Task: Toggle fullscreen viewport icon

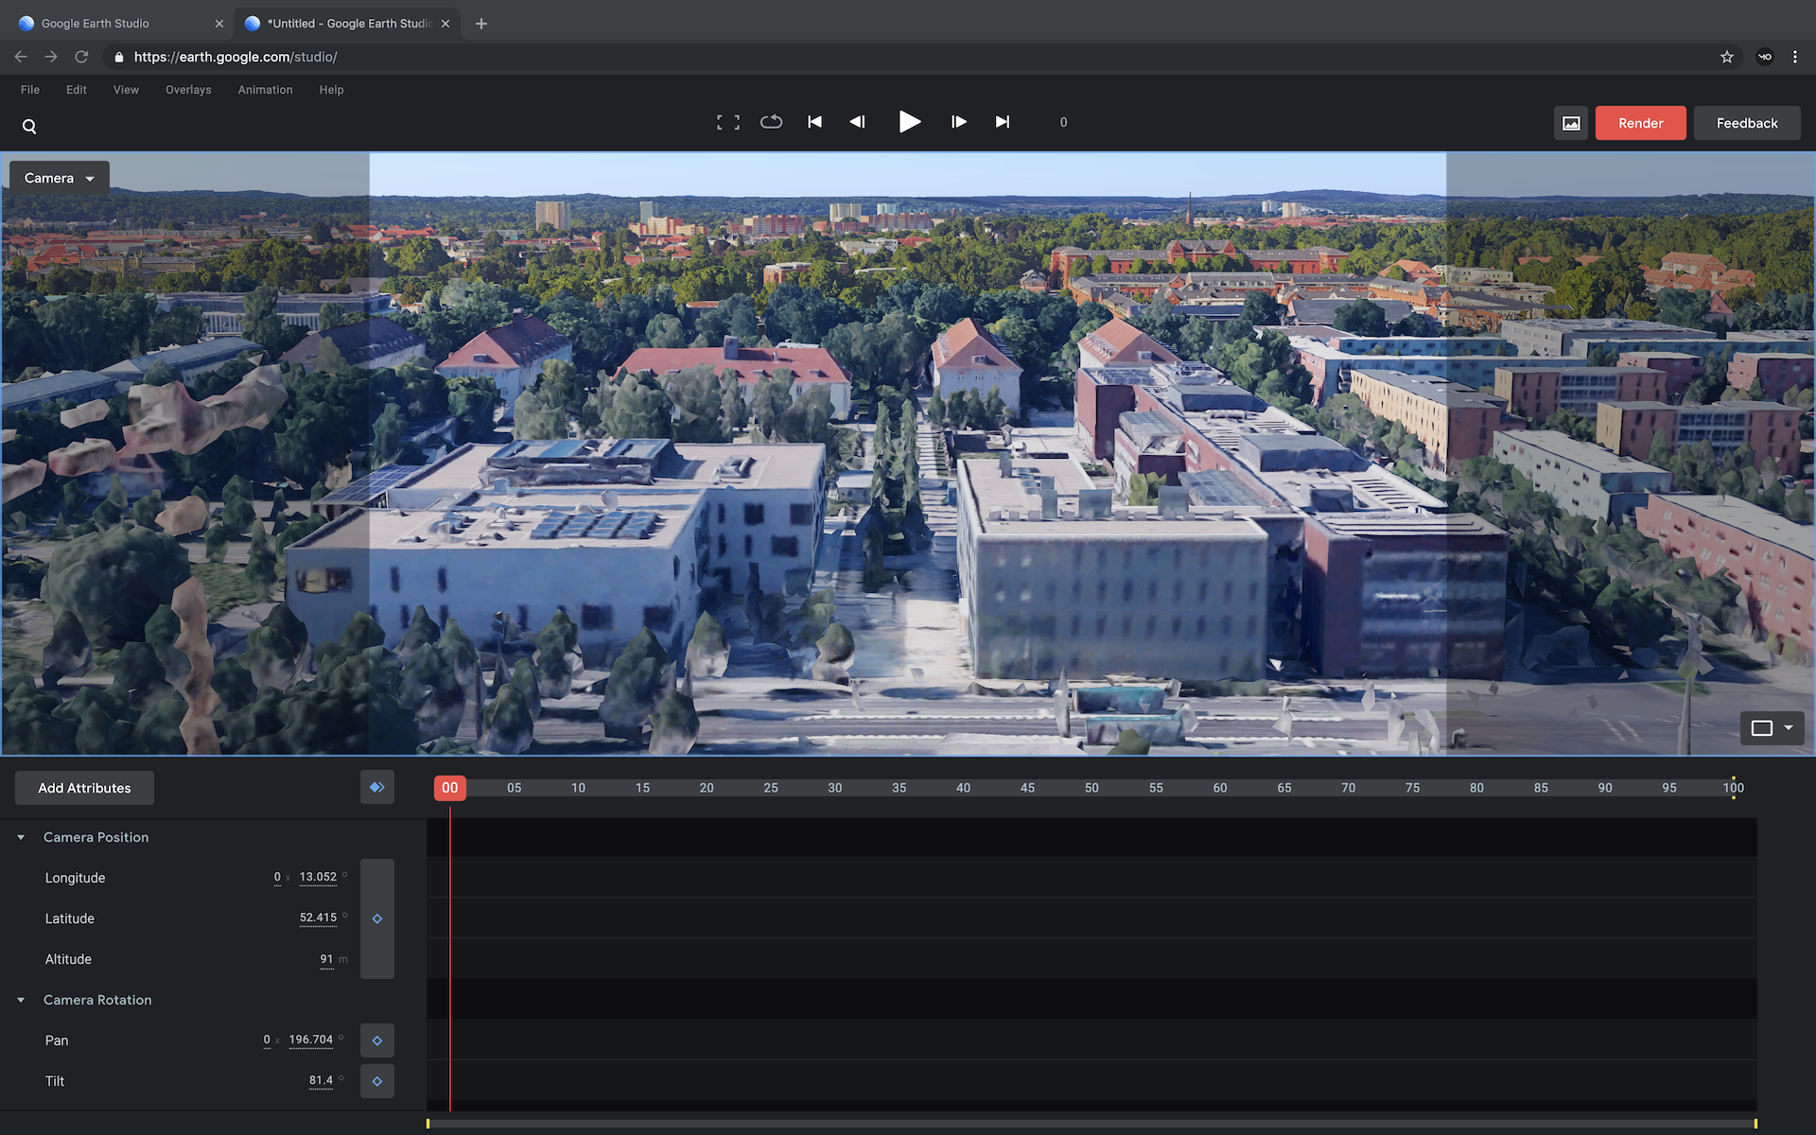Action: click(728, 122)
